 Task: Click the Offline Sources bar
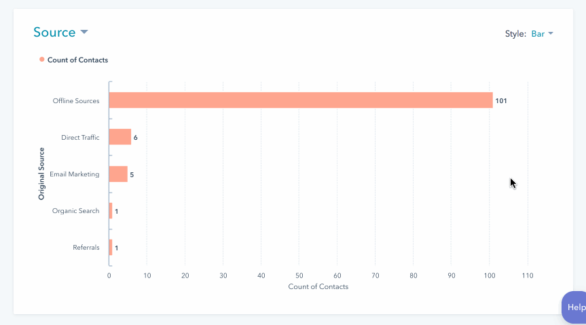300,100
